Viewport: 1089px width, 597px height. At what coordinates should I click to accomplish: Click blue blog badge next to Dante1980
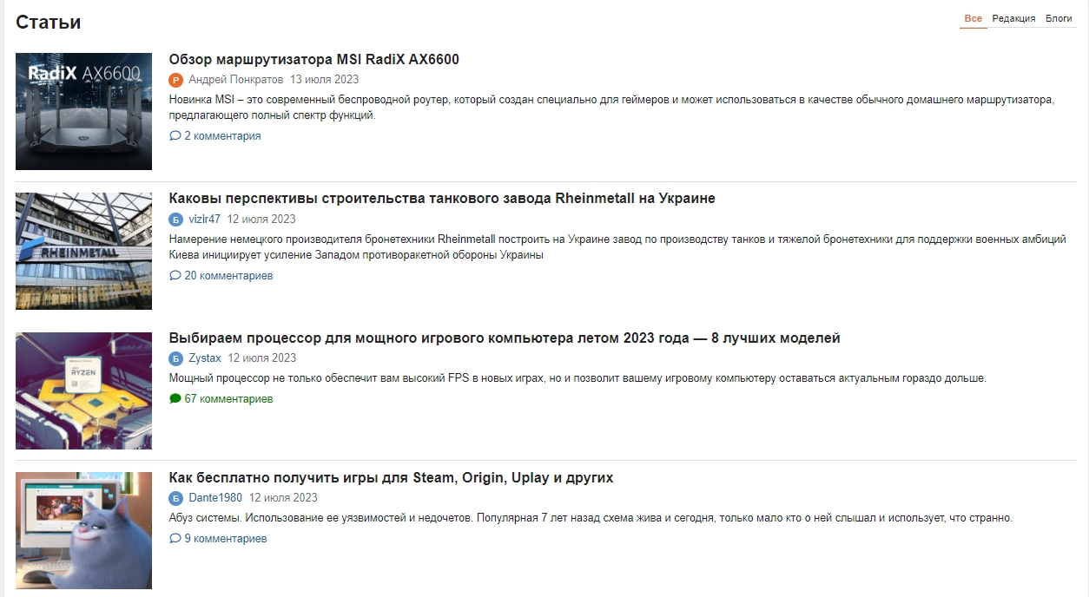176,498
